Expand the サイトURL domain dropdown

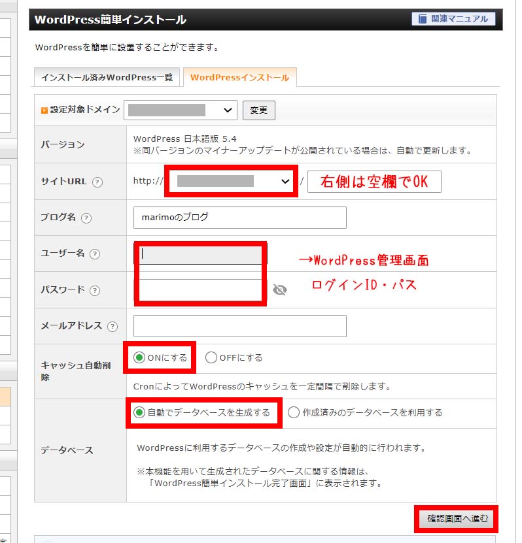[x=232, y=182]
